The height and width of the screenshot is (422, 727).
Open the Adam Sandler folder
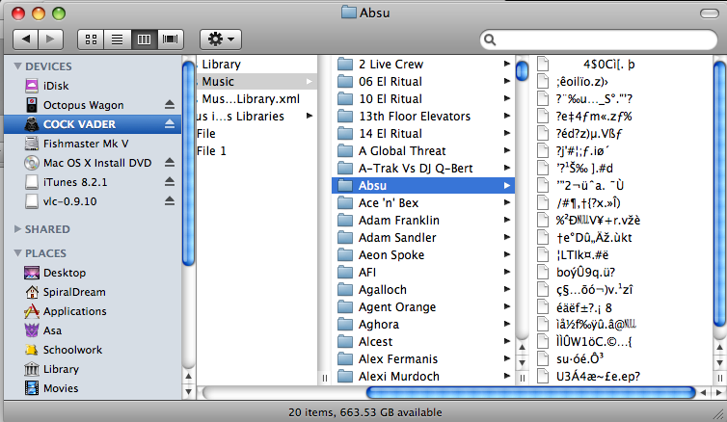423,238
